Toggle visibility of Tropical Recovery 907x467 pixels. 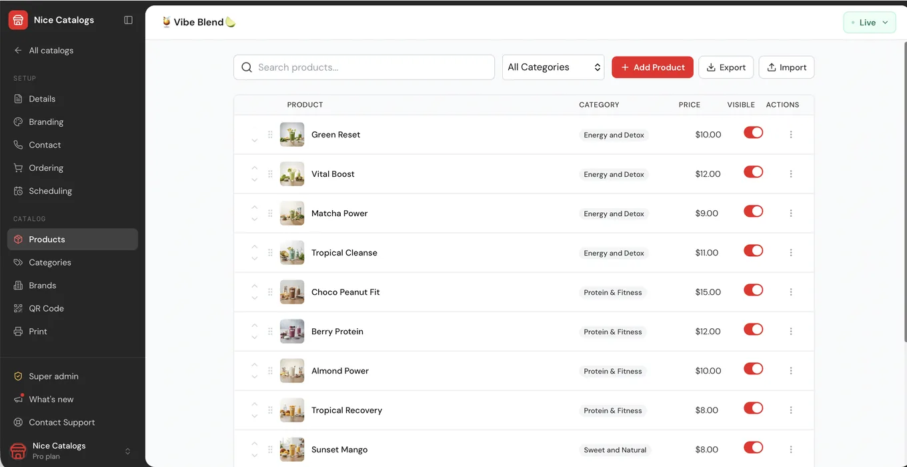point(754,408)
